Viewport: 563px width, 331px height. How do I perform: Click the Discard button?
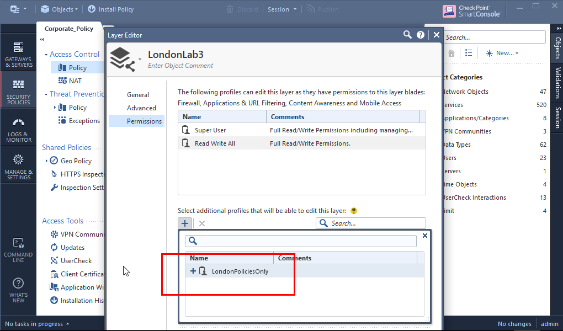tap(242, 9)
